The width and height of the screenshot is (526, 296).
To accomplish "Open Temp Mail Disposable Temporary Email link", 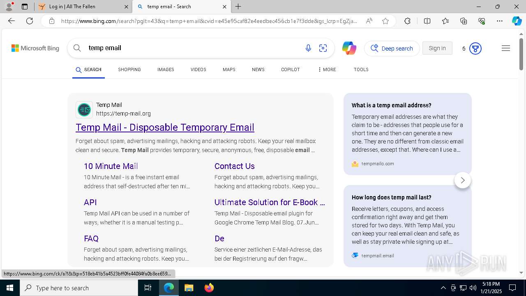I will click(165, 127).
